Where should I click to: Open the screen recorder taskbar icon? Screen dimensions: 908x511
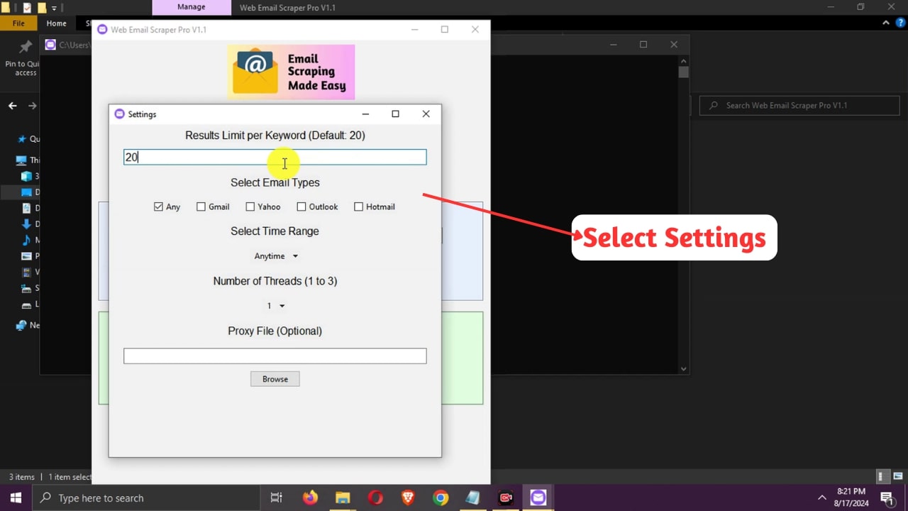[506, 498]
